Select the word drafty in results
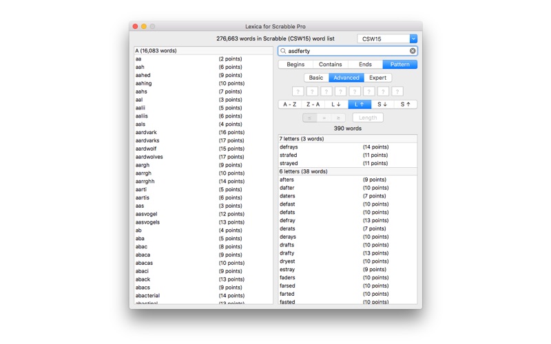551x344 pixels. coord(348,253)
